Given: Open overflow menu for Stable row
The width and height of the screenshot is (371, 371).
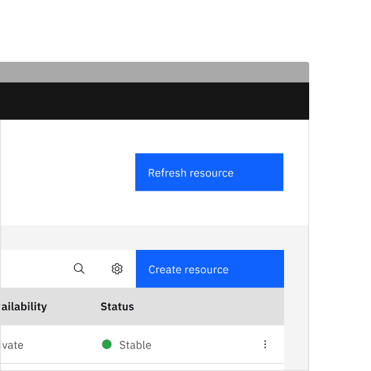Looking at the screenshot, I should pyautogui.click(x=265, y=344).
